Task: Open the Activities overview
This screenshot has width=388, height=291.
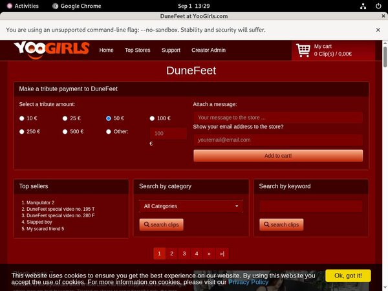Action: (x=21, y=5)
